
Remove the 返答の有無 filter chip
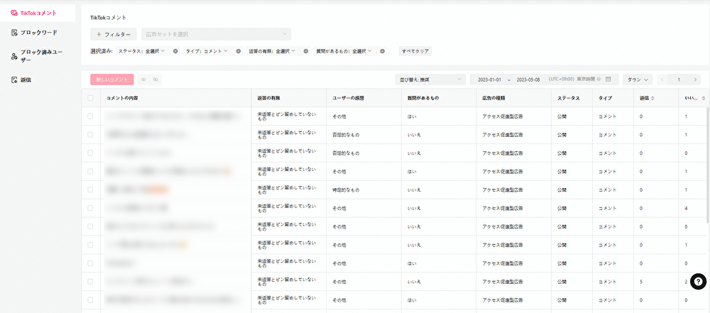click(x=305, y=51)
